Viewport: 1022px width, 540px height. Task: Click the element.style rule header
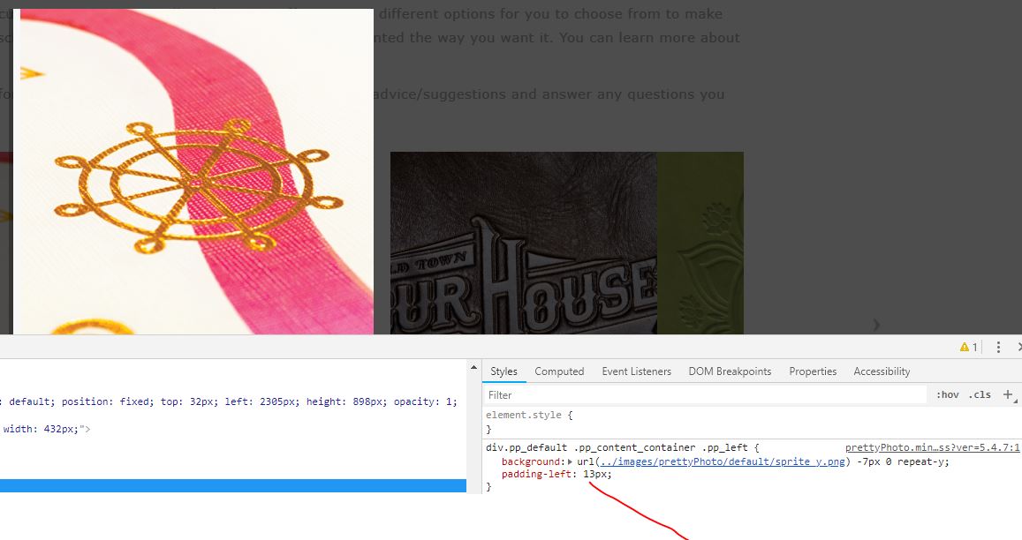point(529,415)
